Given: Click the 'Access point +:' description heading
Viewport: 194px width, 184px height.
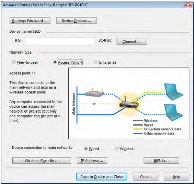Looking at the screenshot, I should click(22, 73).
